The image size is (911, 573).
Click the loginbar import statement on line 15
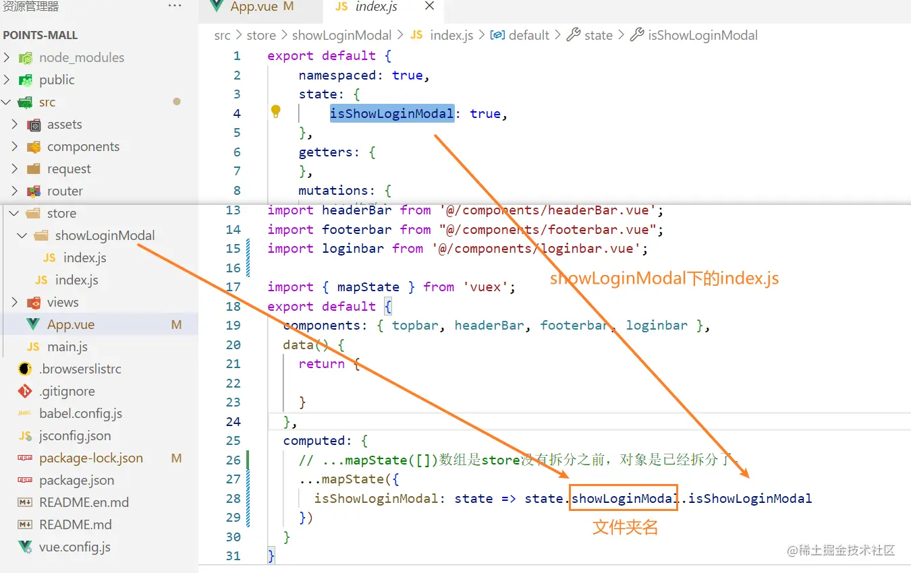458,248
